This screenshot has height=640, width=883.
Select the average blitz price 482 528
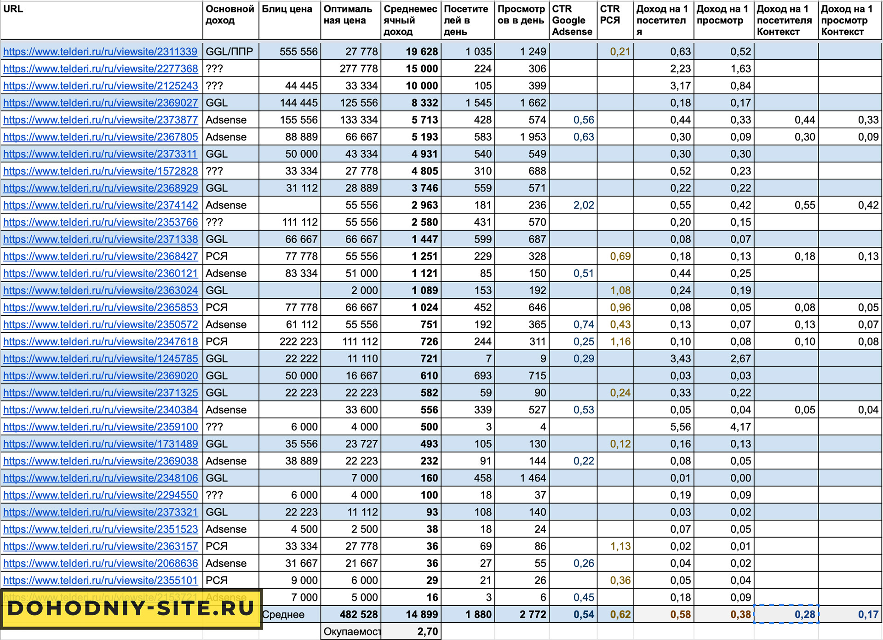pyautogui.click(x=350, y=614)
